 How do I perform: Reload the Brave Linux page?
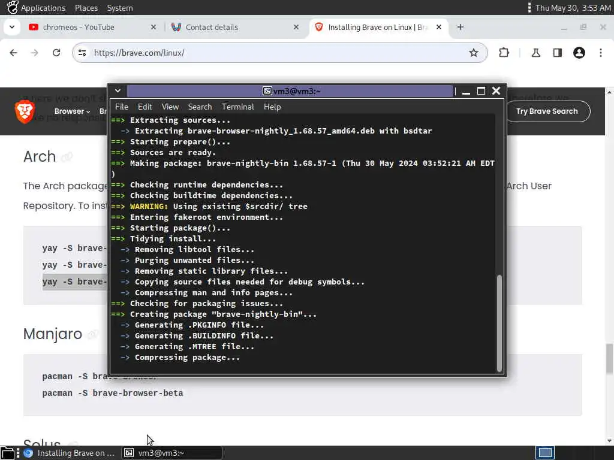click(x=56, y=53)
